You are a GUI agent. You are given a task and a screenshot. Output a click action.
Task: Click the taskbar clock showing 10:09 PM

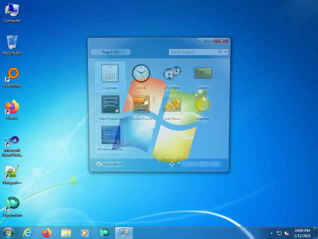(x=302, y=233)
